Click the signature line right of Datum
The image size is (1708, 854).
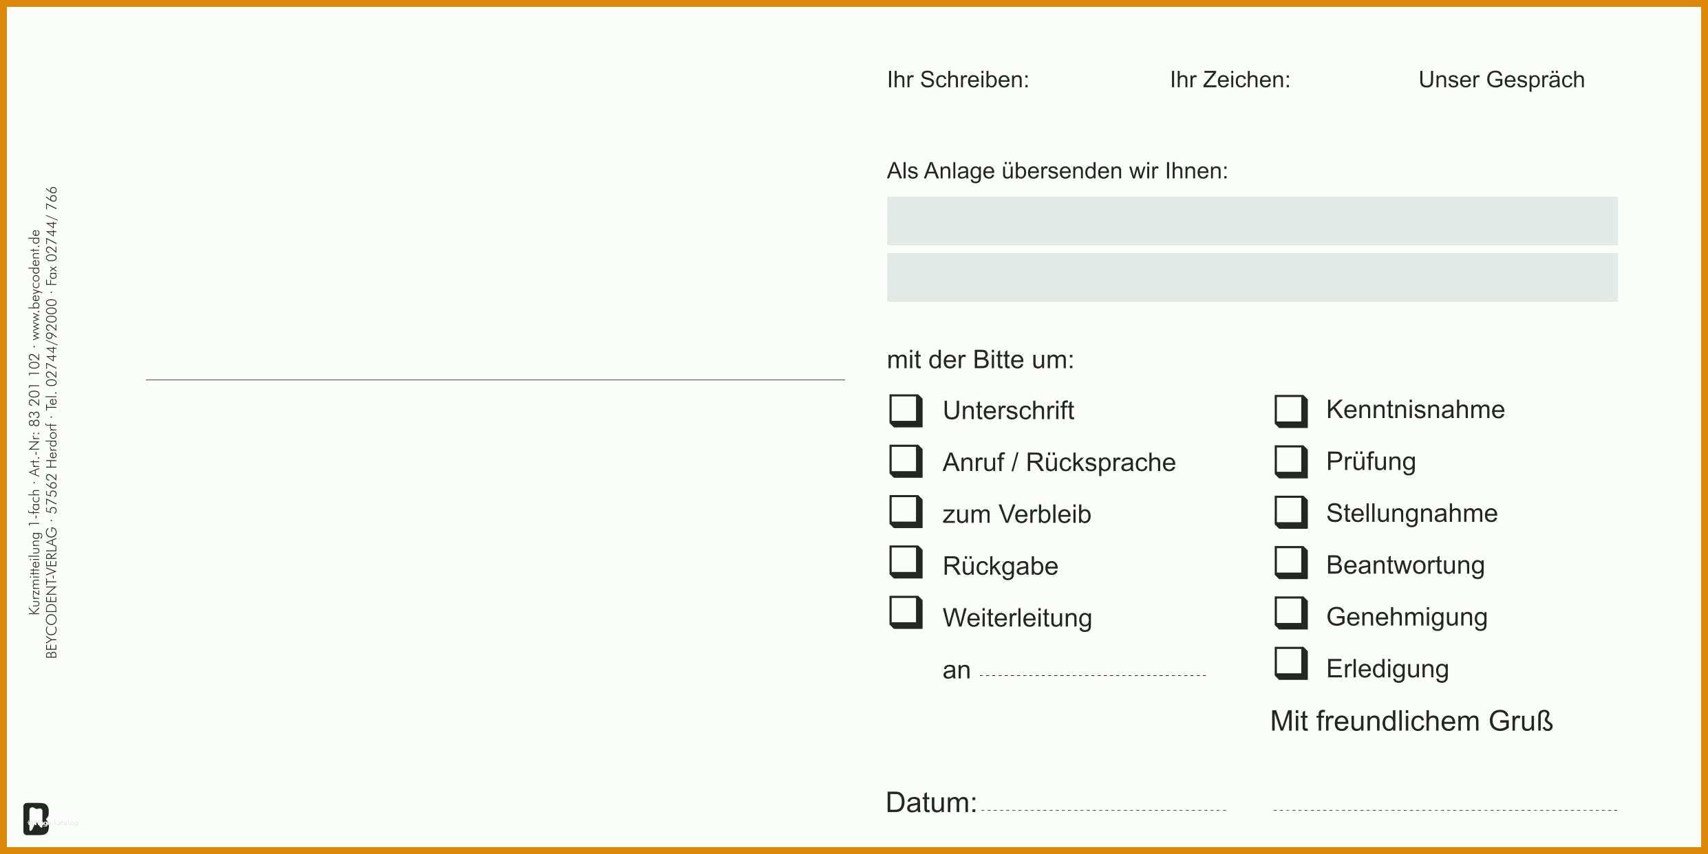pyautogui.click(x=1445, y=809)
